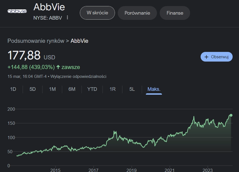Image resolution: width=239 pixels, height=172 pixels.
Task: Select the 5L five-year range
Action: tap(132, 89)
